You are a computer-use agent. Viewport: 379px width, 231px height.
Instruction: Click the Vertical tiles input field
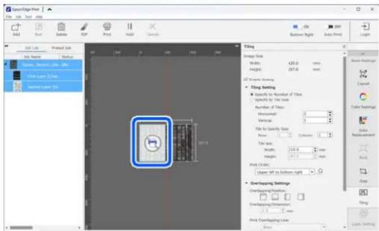pos(316,121)
